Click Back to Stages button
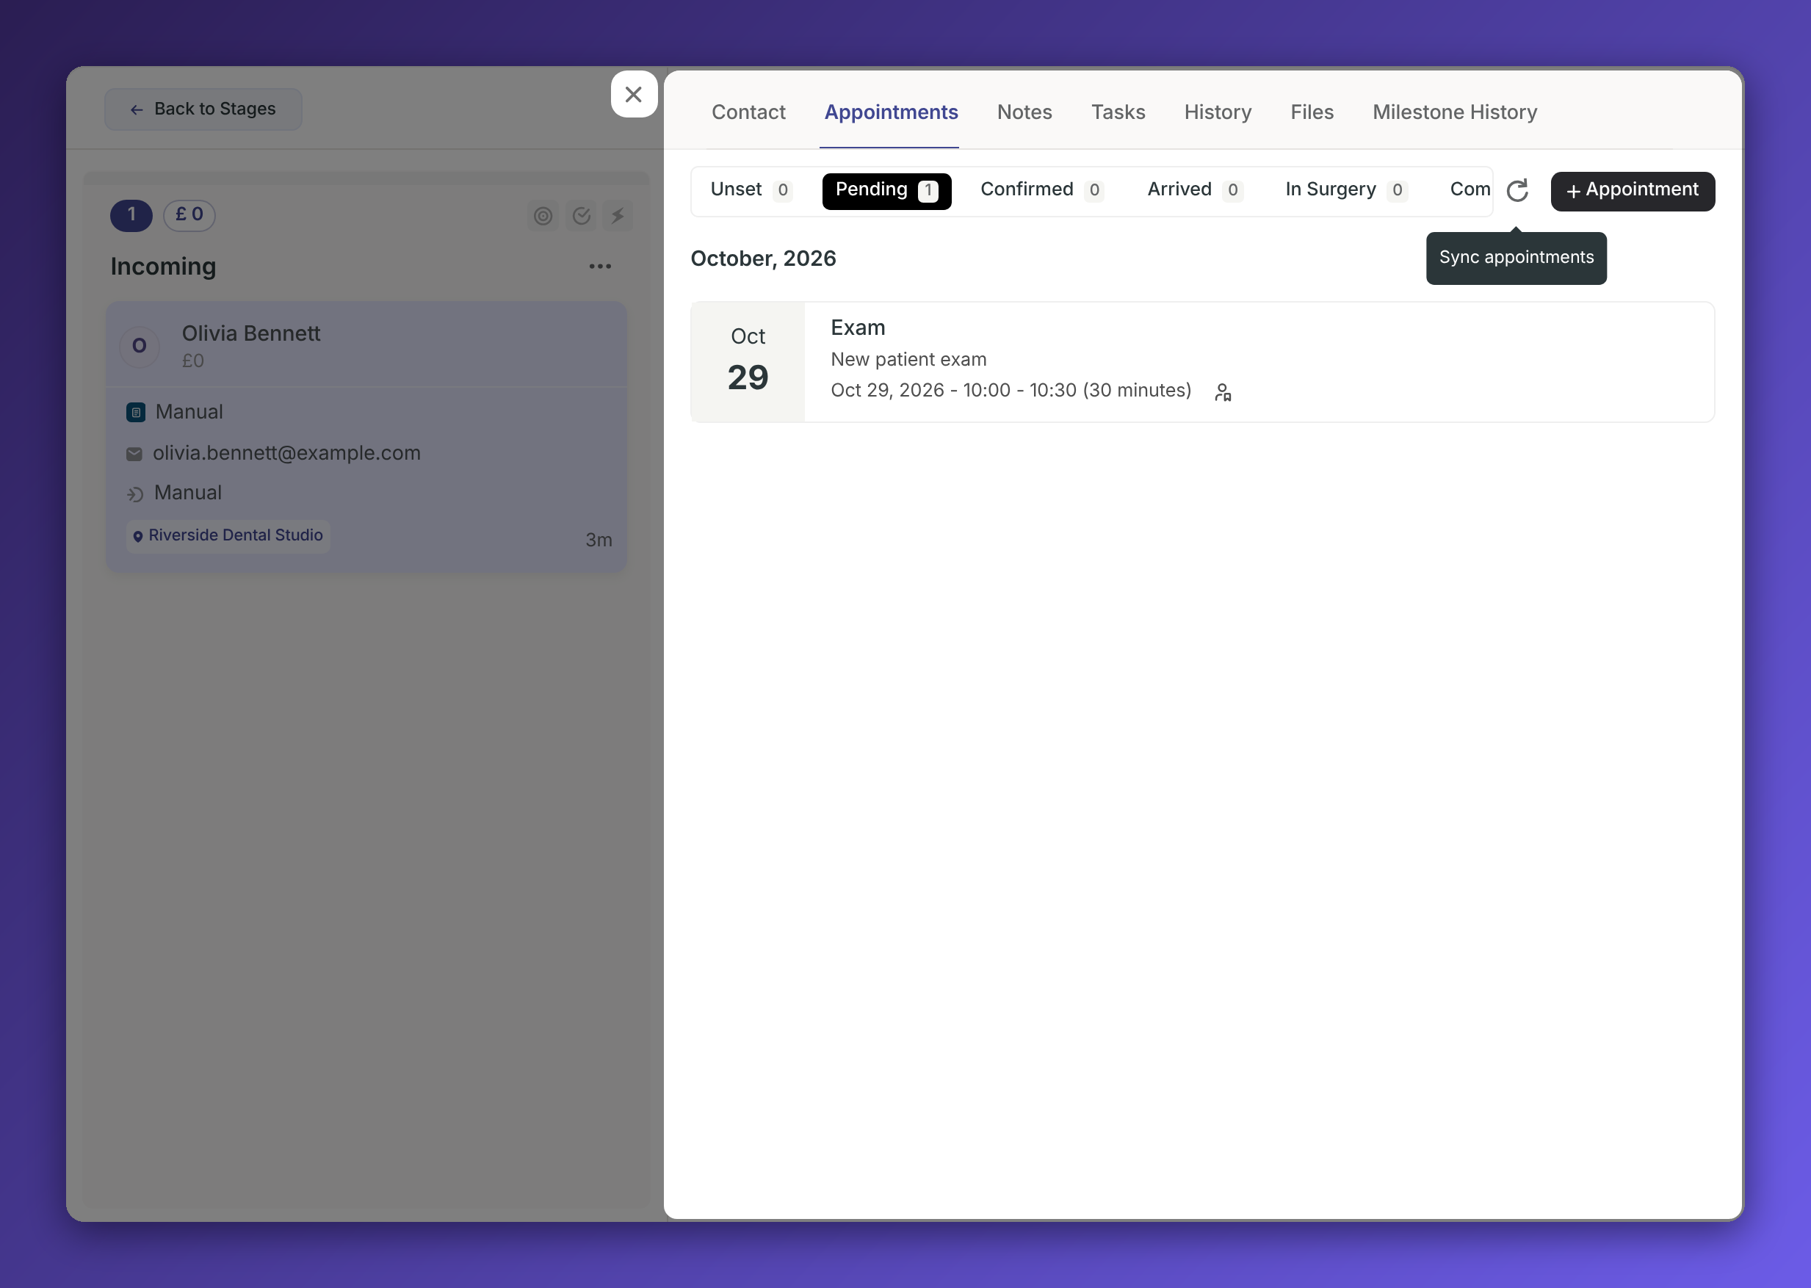Viewport: 1811px width, 1288px height. point(203,109)
